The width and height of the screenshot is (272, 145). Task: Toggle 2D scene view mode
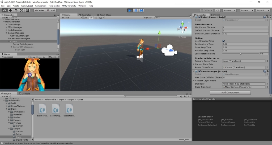pyautogui.click(x=86, y=18)
